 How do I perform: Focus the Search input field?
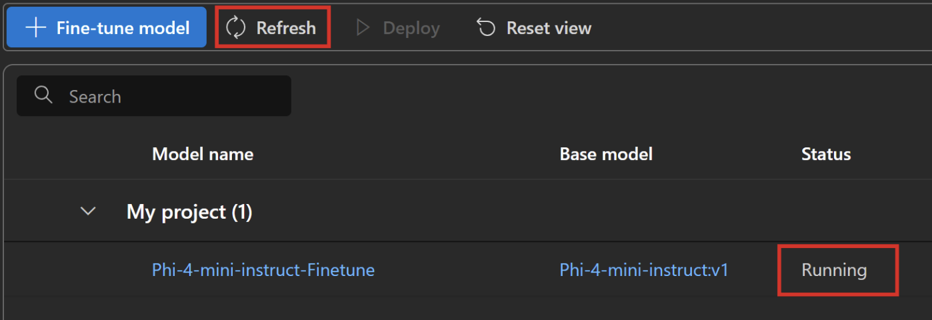pos(154,96)
